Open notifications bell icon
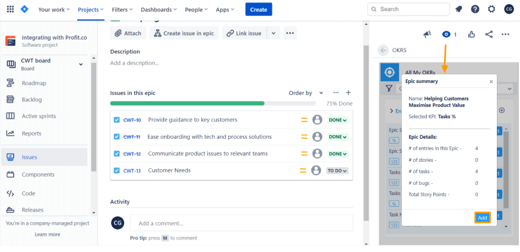Viewport: 520px width, 252px height. tap(459, 9)
